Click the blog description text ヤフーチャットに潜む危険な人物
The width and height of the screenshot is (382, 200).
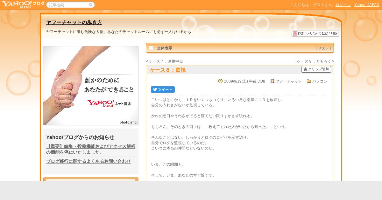(x=119, y=32)
